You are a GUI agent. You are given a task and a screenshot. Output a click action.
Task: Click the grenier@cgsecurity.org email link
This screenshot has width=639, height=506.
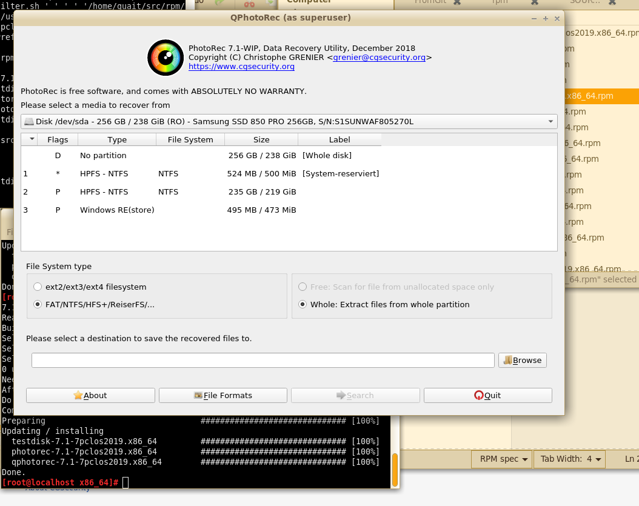point(379,58)
